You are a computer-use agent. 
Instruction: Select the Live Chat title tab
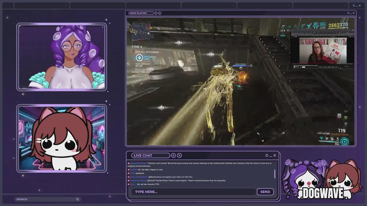151,155
